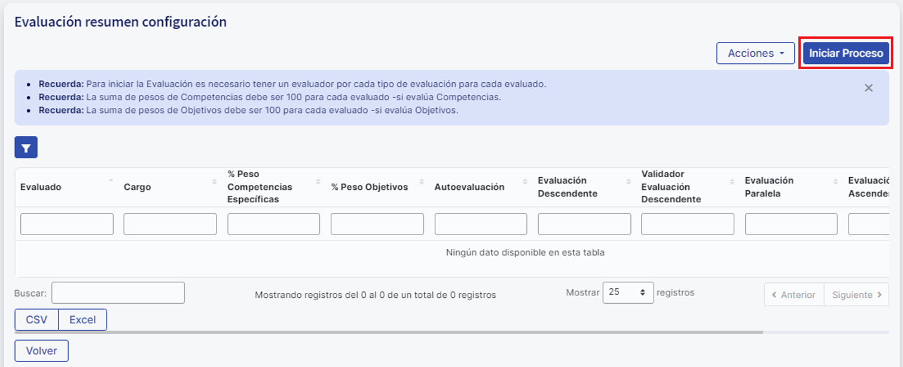Open the blue filter funnel icon
The height and width of the screenshot is (367, 903).
26,147
